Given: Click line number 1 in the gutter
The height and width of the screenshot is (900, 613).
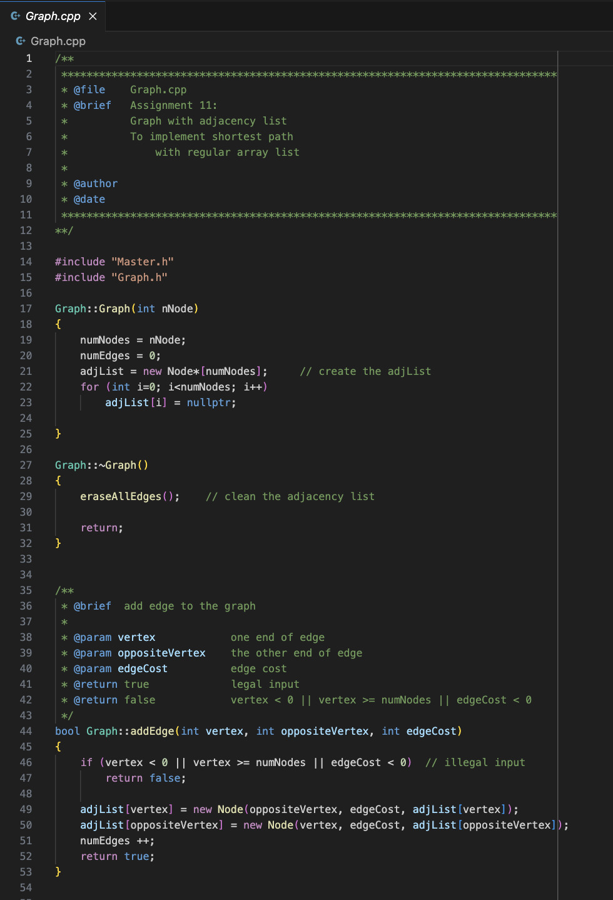Looking at the screenshot, I should [x=29, y=58].
